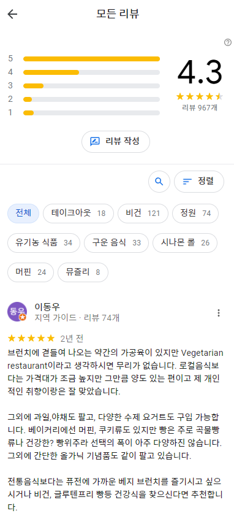Viewport: 234px width, 516px height.
Task: Filter reviews by 유기농 식품 34
Action: (x=43, y=243)
